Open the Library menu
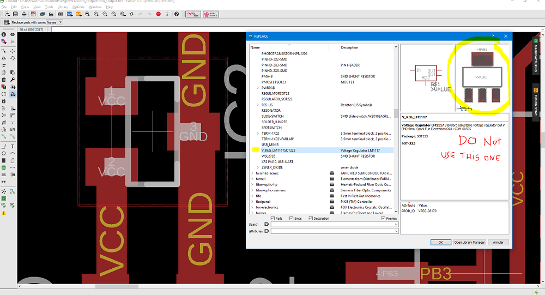 63,7
